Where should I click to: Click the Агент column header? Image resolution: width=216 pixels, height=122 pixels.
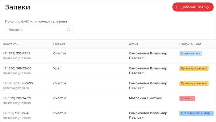[x=134, y=44]
